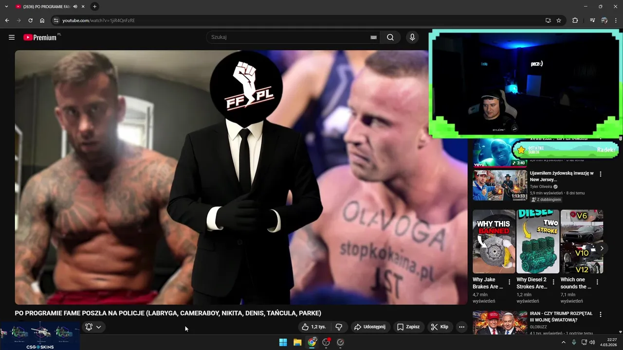The height and width of the screenshot is (350, 623).
Task: Switch to Chrome on the taskbar
Action: [312, 342]
